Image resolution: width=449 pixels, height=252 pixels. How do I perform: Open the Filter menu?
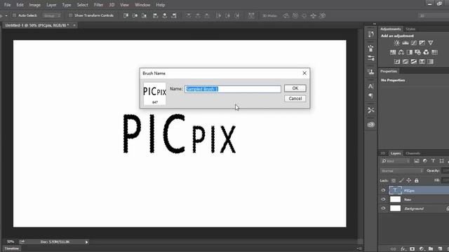tap(98, 5)
